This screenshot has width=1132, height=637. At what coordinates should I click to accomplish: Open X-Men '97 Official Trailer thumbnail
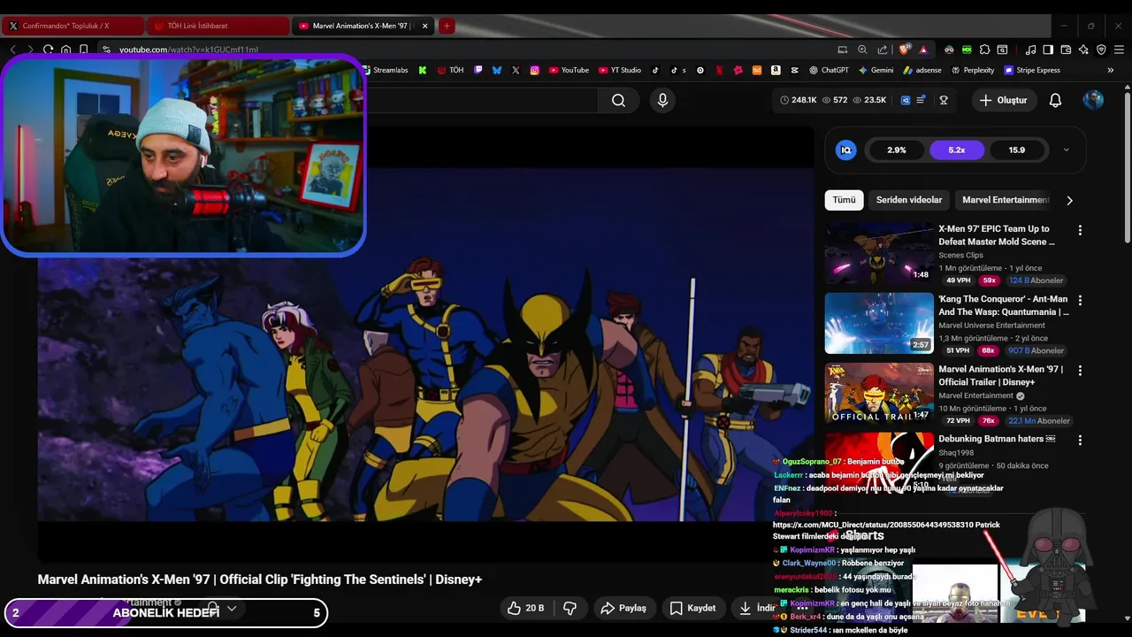pyautogui.click(x=879, y=394)
